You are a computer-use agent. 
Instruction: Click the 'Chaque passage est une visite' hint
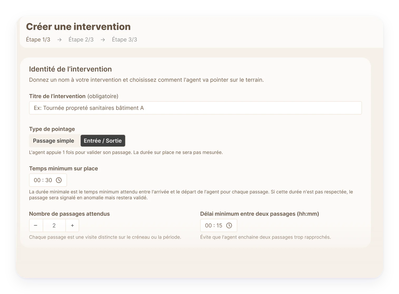coord(105,237)
